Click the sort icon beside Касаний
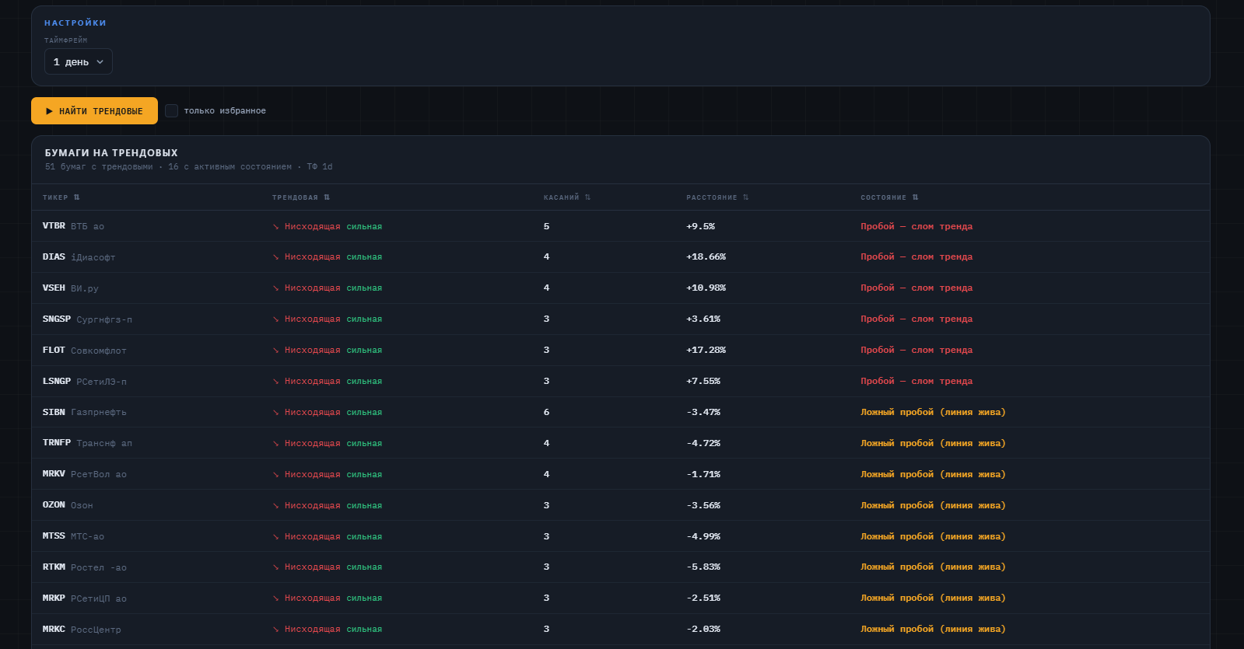Viewport: 1244px width, 649px height. coord(587,197)
